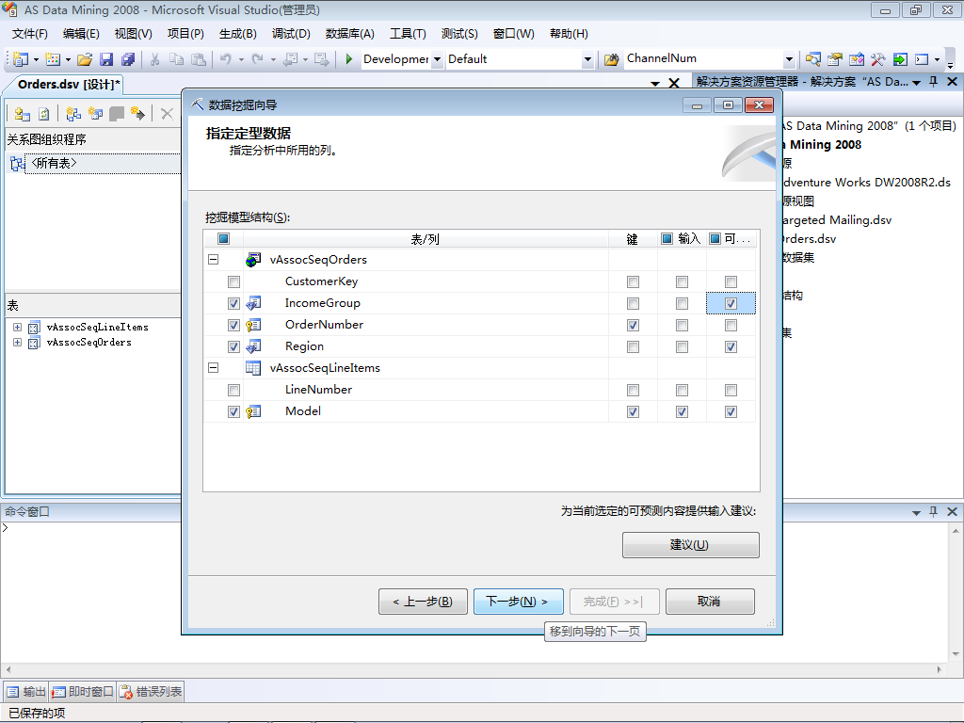The image size is (964, 723).
Task: Click the vAssocSeqLineItems nested table icon
Action: coord(253,368)
